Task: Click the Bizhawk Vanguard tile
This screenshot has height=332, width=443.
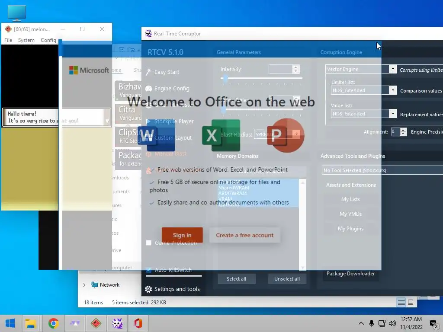Action: pyautogui.click(x=128, y=90)
